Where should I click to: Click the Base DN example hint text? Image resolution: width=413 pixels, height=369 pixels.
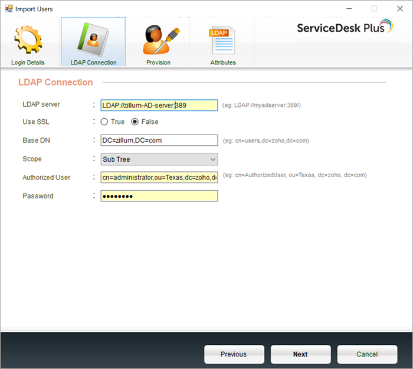point(265,141)
